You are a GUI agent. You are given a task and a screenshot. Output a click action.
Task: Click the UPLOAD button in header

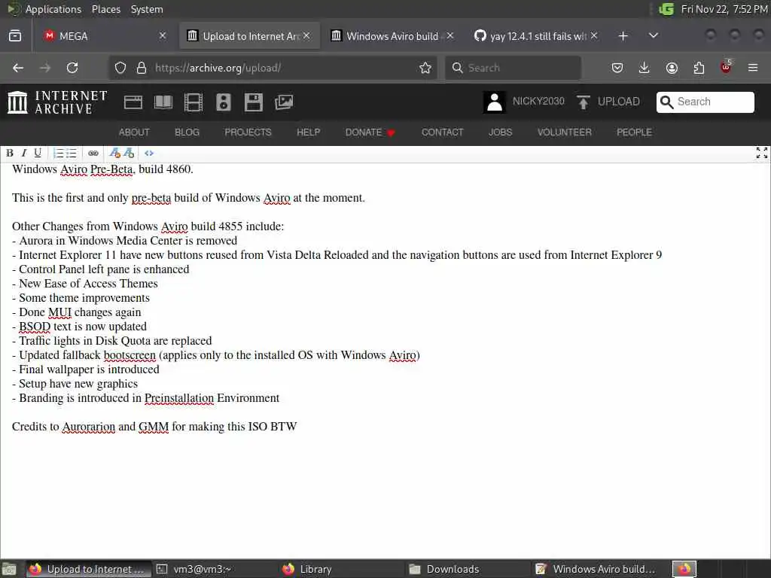click(x=608, y=102)
